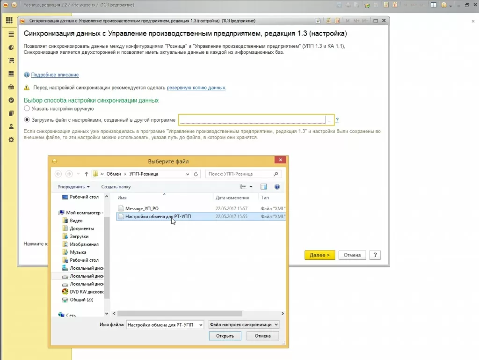Image resolution: width=479 pixels, height=360 pixels.
Task: Open the pie chart section in the sidebar
Action: [x=11, y=47]
